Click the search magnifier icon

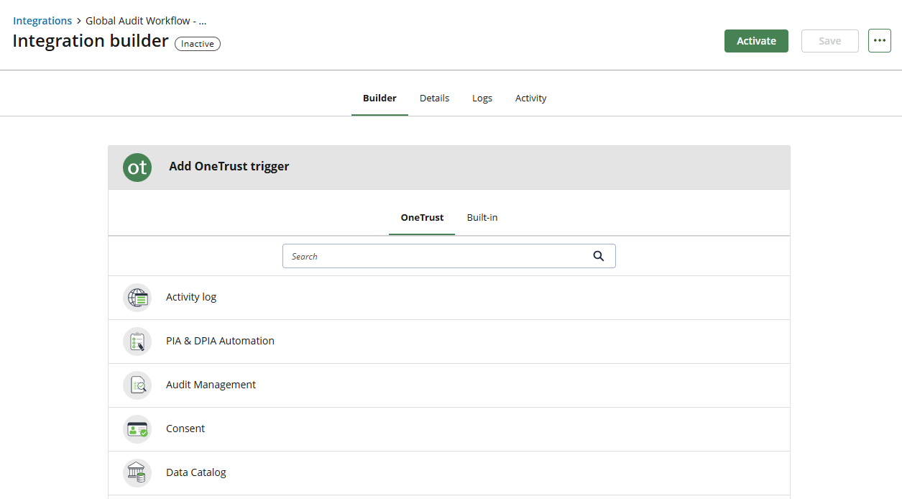pos(599,256)
